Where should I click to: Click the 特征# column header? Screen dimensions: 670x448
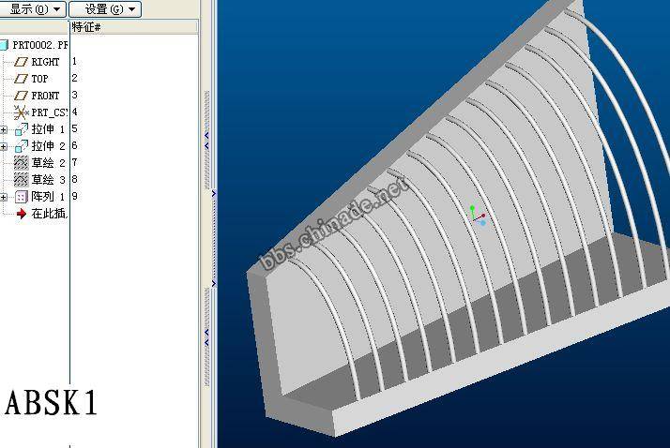pyautogui.click(x=86, y=27)
